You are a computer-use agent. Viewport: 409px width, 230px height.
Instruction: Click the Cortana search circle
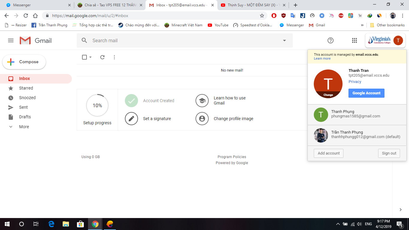pyautogui.click(x=22, y=224)
